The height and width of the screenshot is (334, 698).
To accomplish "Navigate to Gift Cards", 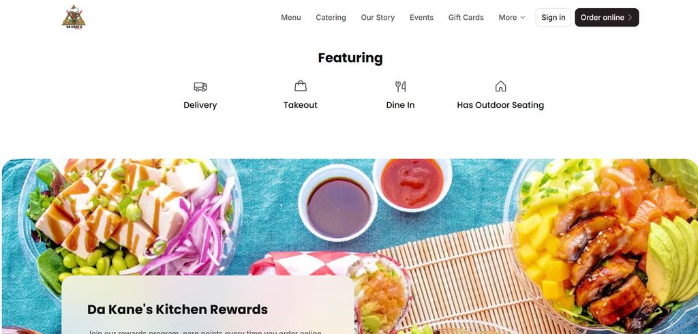I will click(x=466, y=17).
